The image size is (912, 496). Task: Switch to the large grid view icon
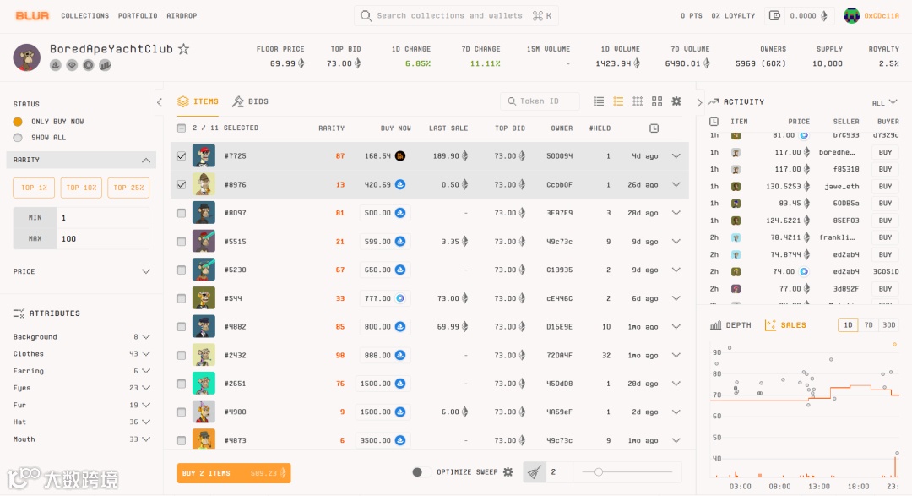(x=657, y=101)
